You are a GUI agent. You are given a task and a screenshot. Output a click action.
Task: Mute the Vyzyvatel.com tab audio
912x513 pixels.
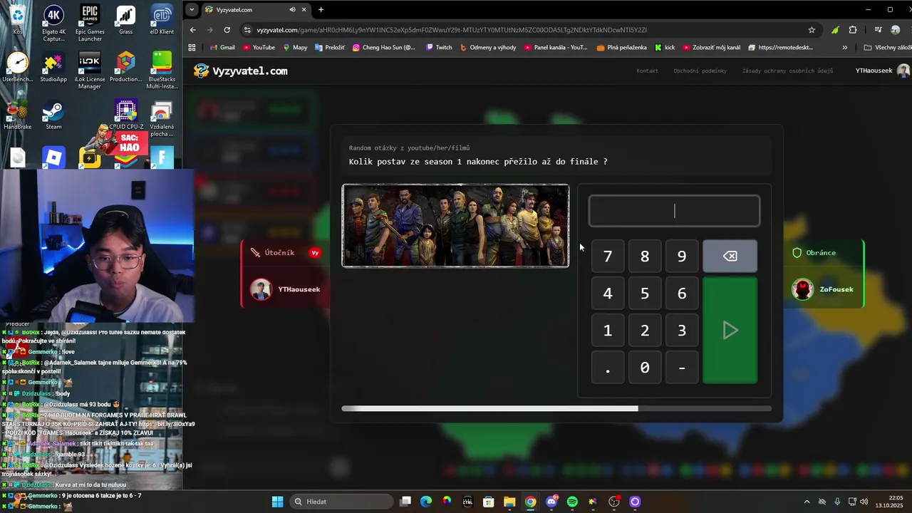(292, 10)
